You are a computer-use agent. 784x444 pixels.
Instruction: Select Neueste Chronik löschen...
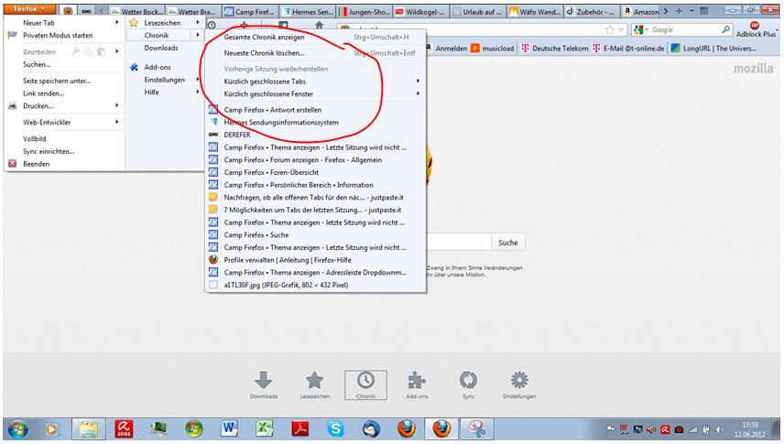[315, 53]
